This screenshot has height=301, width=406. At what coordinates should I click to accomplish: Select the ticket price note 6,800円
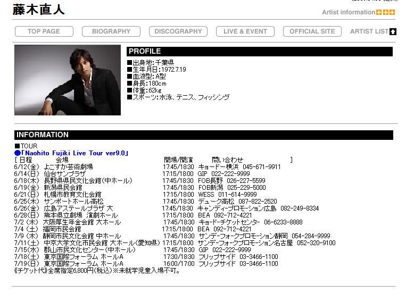pos(97,271)
